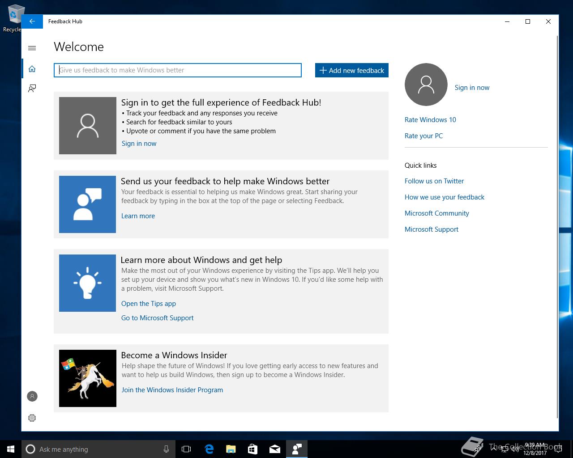Click 'Learn more about Windows and get help' heading

pos(201,260)
